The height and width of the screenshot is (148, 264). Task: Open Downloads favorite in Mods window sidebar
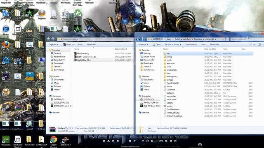point(59,63)
